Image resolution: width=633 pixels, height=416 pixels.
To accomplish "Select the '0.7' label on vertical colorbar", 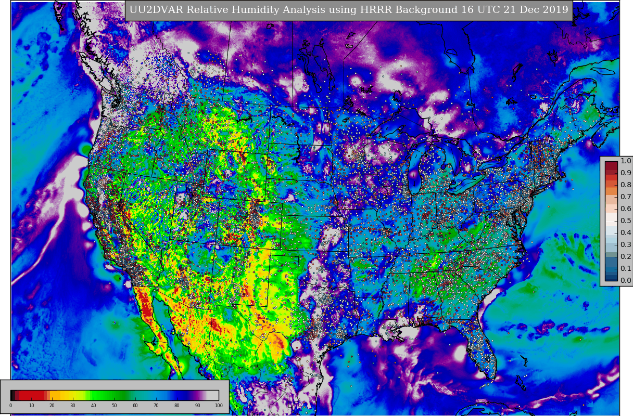I will (x=626, y=197).
